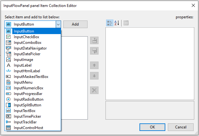Select InputDatePicker item type

tap(27, 54)
